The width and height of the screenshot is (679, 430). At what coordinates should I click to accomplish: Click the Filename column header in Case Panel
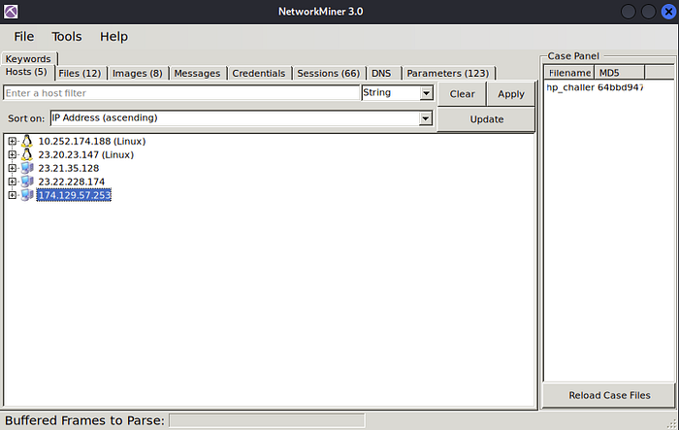point(569,73)
